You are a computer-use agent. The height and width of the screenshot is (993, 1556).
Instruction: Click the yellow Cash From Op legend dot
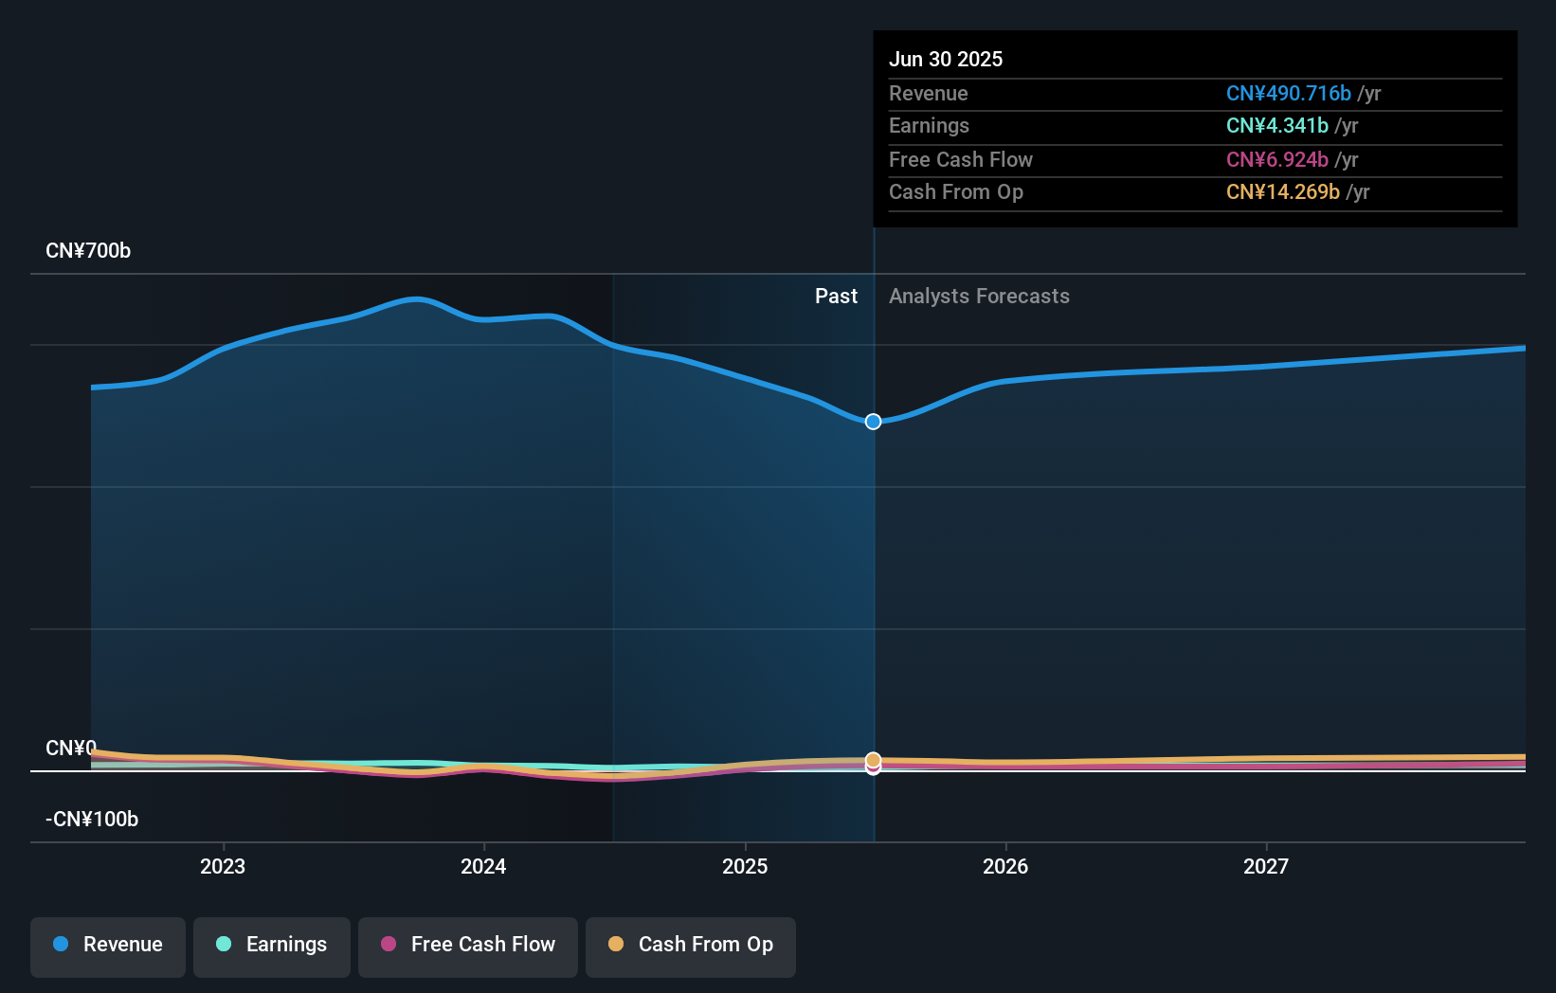[x=616, y=945]
